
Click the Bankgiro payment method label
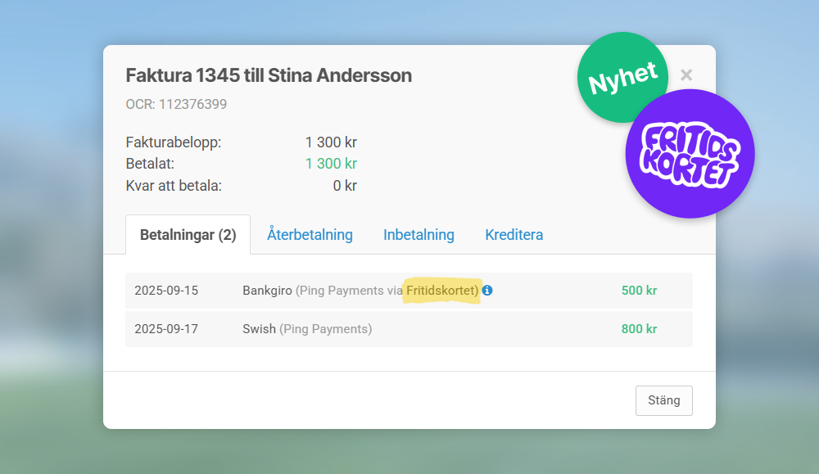pos(267,291)
